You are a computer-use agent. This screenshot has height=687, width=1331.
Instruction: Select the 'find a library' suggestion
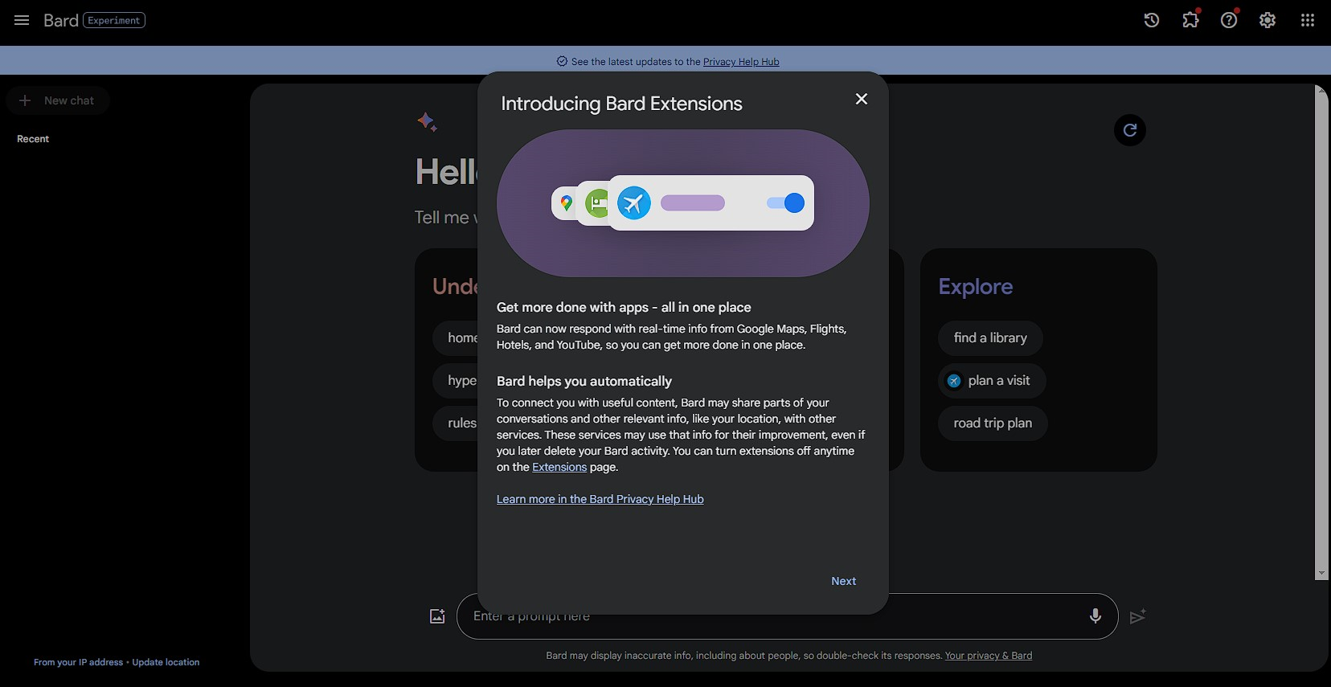pyautogui.click(x=990, y=337)
